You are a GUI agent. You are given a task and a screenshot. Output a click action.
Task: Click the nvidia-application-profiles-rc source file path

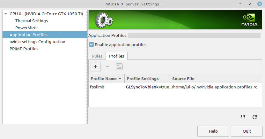coord(214,87)
